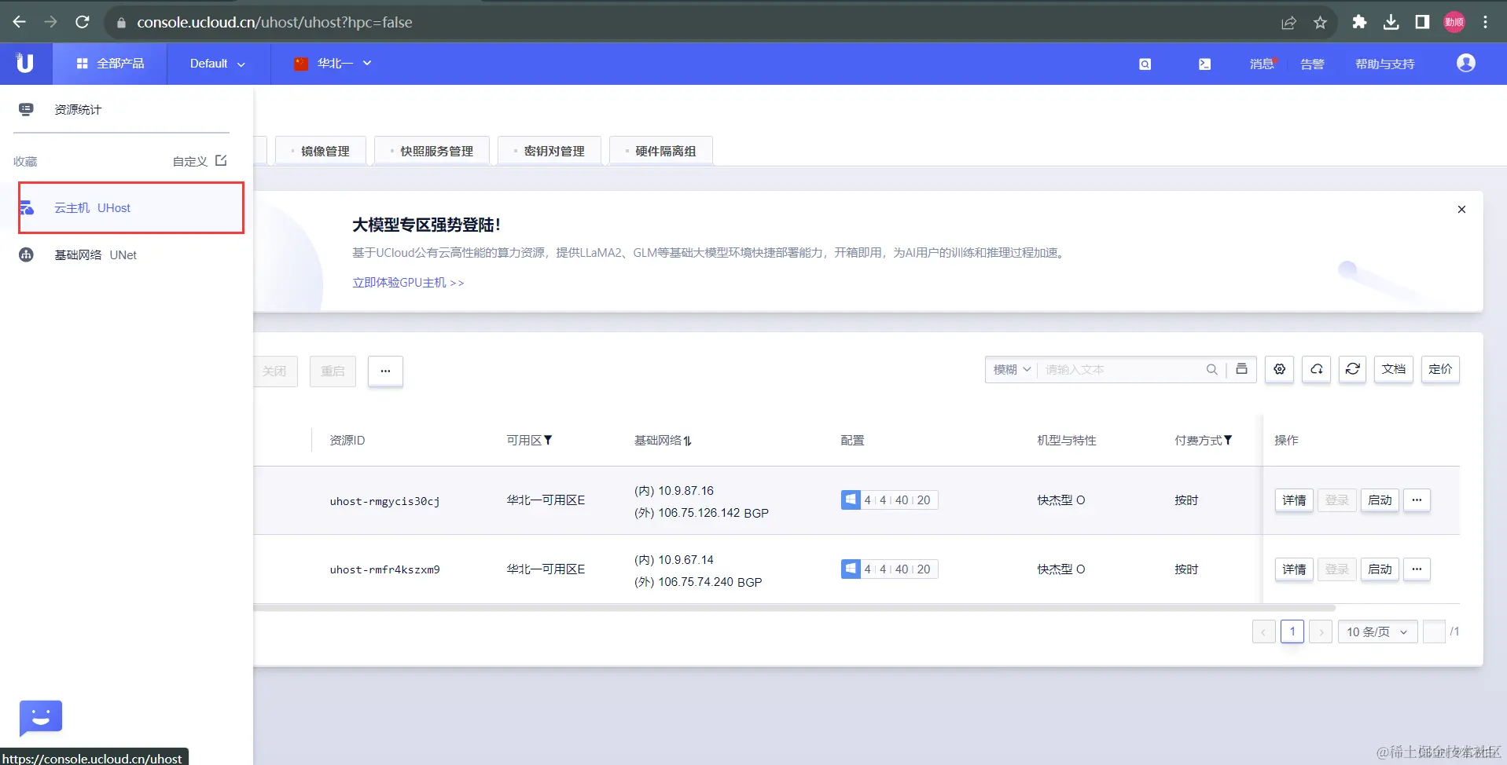Open the column settings gear icon
1507x765 pixels.
[x=1279, y=369]
